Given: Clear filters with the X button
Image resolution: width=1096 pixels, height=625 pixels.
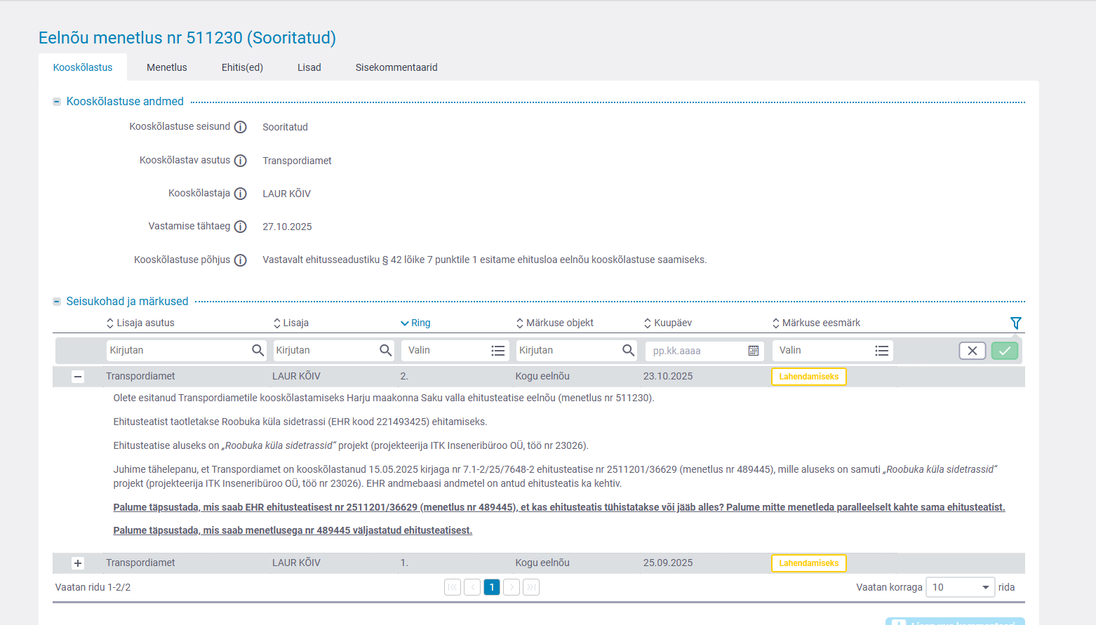Looking at the screenshot, I should click(972, 351).
